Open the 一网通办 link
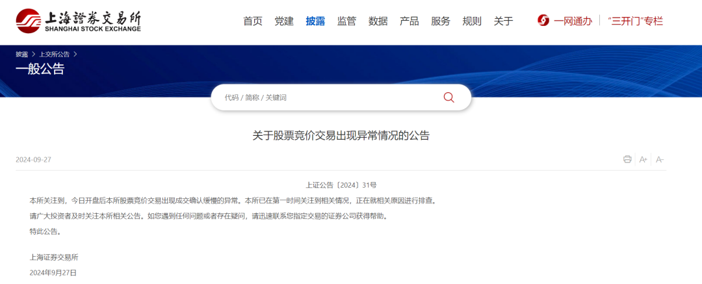 coord(573,21)
